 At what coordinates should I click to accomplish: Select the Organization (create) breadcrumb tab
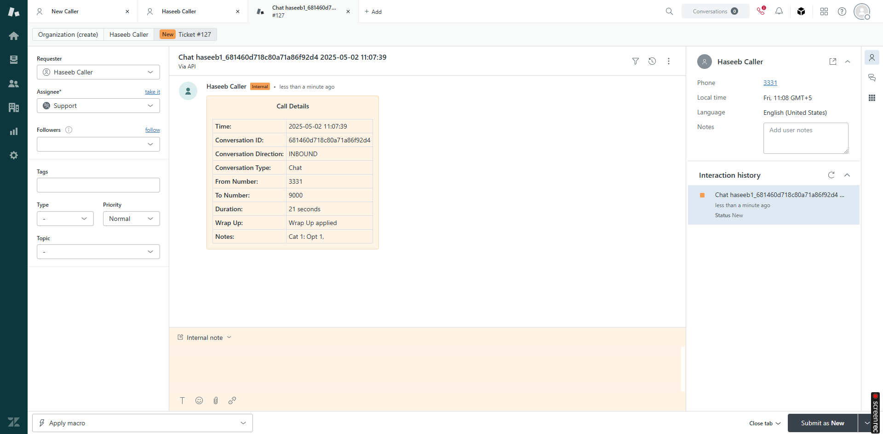68,34
